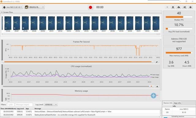
Task: Click the Time column header
Action: [8, 108]
